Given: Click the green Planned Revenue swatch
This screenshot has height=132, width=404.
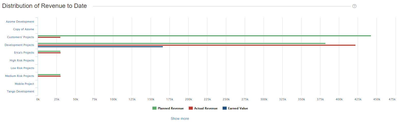Looking at the screenshot, I should 154,108.
